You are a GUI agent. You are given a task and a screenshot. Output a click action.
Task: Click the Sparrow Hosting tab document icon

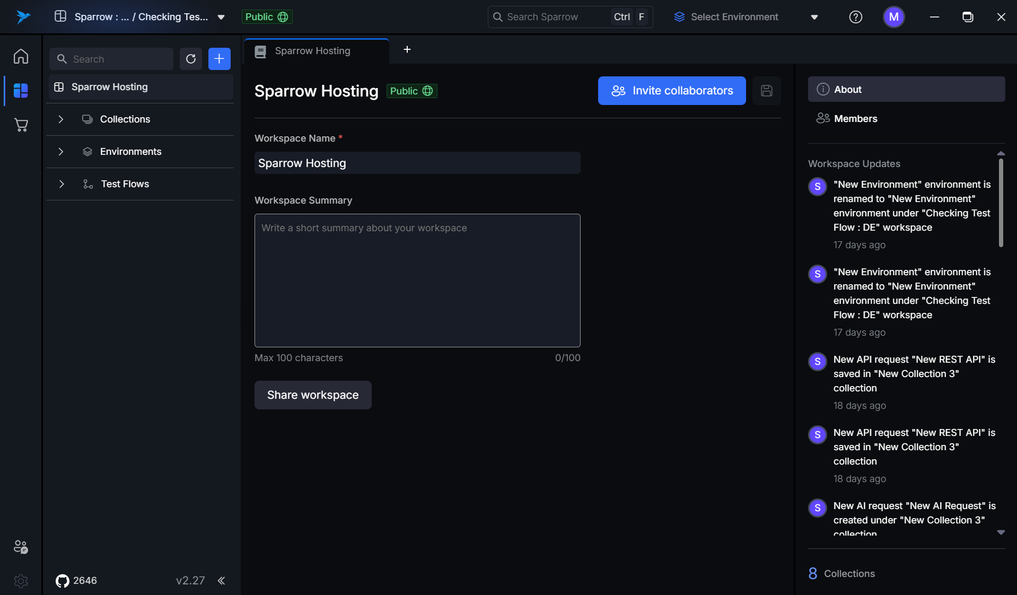click(260, 51)
